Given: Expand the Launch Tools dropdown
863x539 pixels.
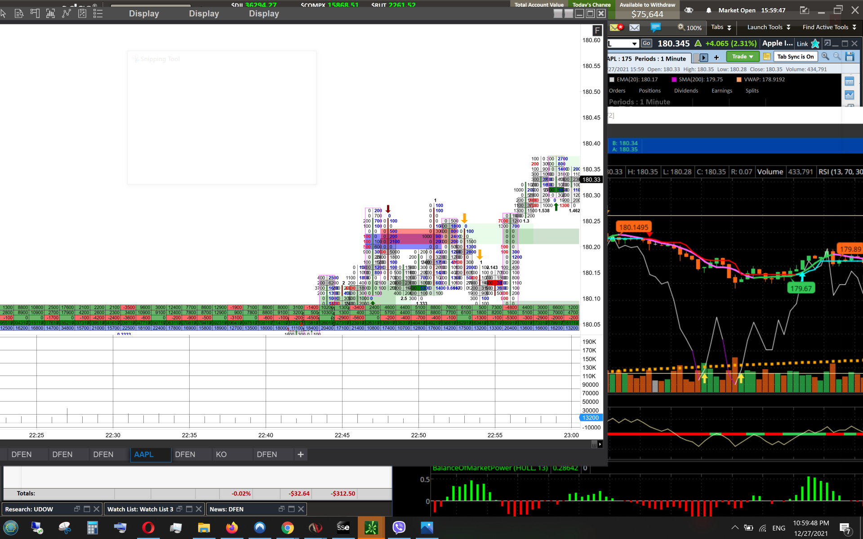Looking at the screenshot, I should click(768, 27).
